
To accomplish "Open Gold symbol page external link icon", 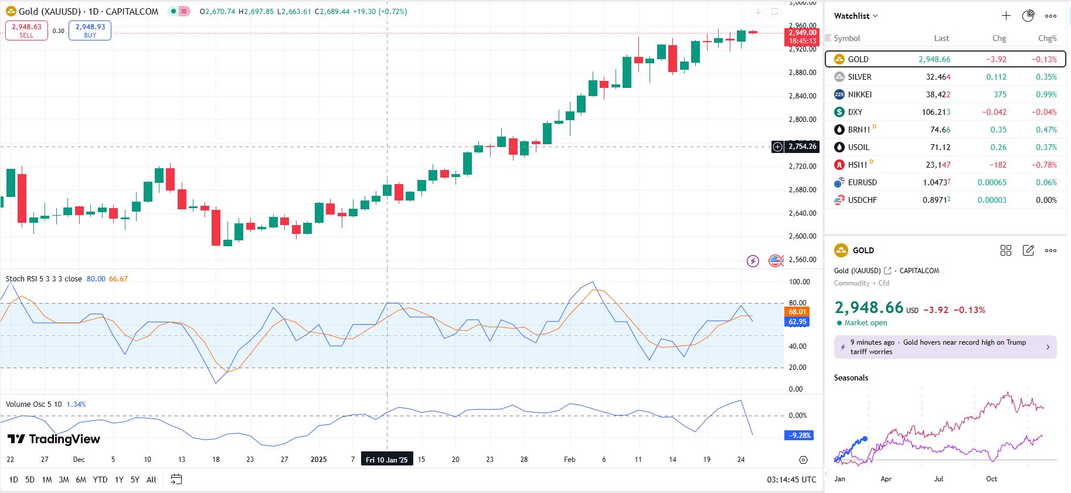I will [x=888, y=271].
